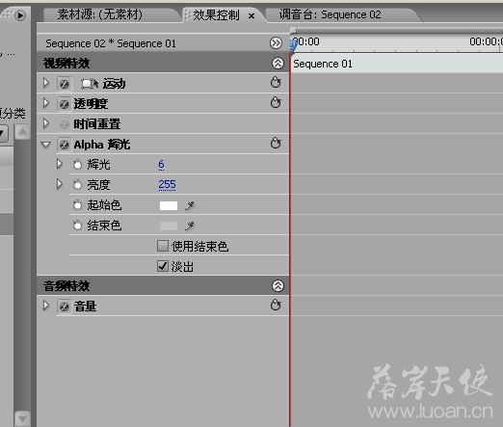Pick 结束色 with the eyedropper

[190, 227]
